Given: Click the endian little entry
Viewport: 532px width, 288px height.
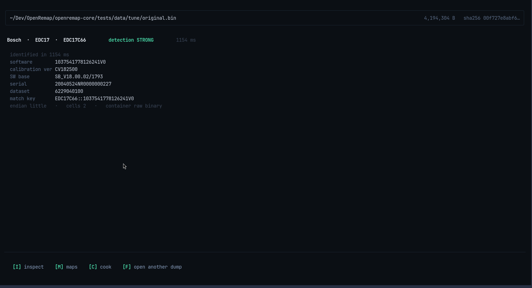Looking at the screenshot, I should (x=28, y=106).
